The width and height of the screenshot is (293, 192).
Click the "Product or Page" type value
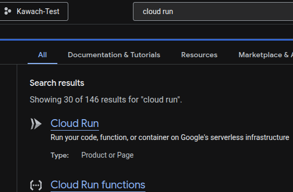click(107, 155)
